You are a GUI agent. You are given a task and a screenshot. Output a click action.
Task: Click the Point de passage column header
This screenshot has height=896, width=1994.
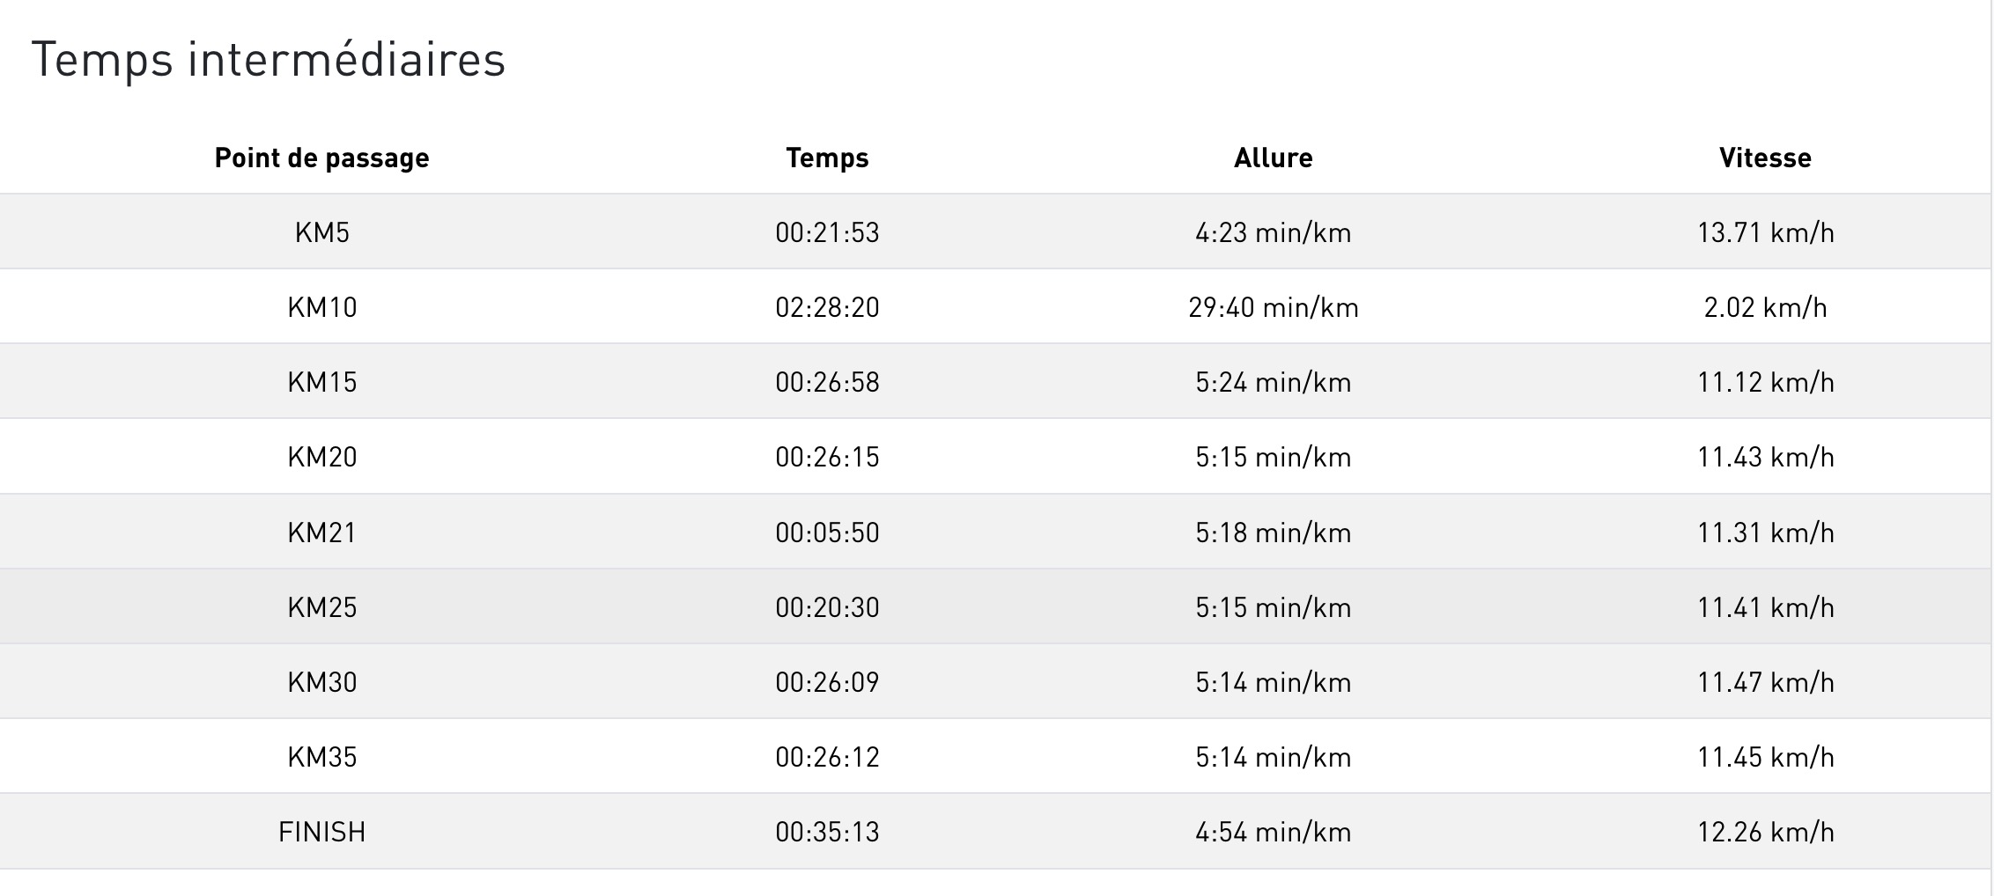pyautogui.click(x=321, y=158)
